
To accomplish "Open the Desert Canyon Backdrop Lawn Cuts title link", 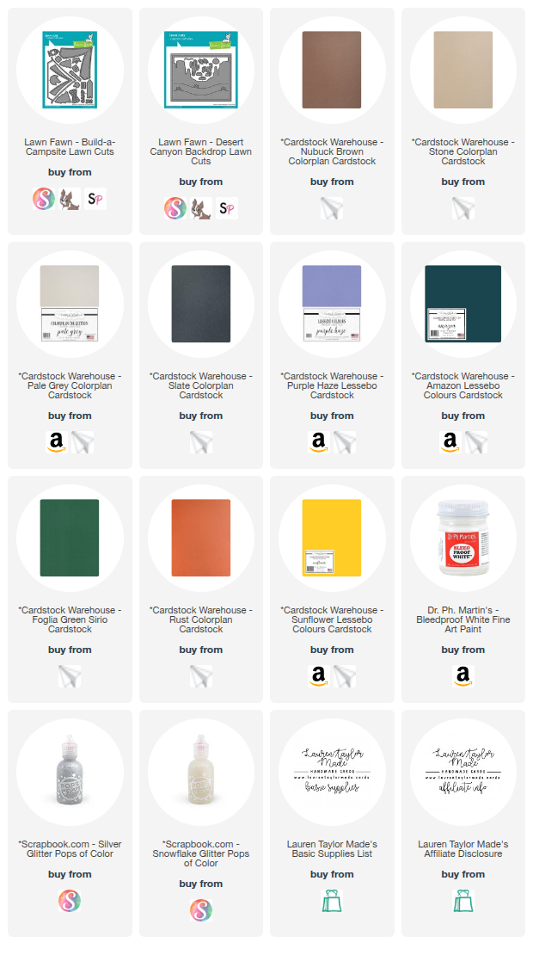I will coord(201,151).
